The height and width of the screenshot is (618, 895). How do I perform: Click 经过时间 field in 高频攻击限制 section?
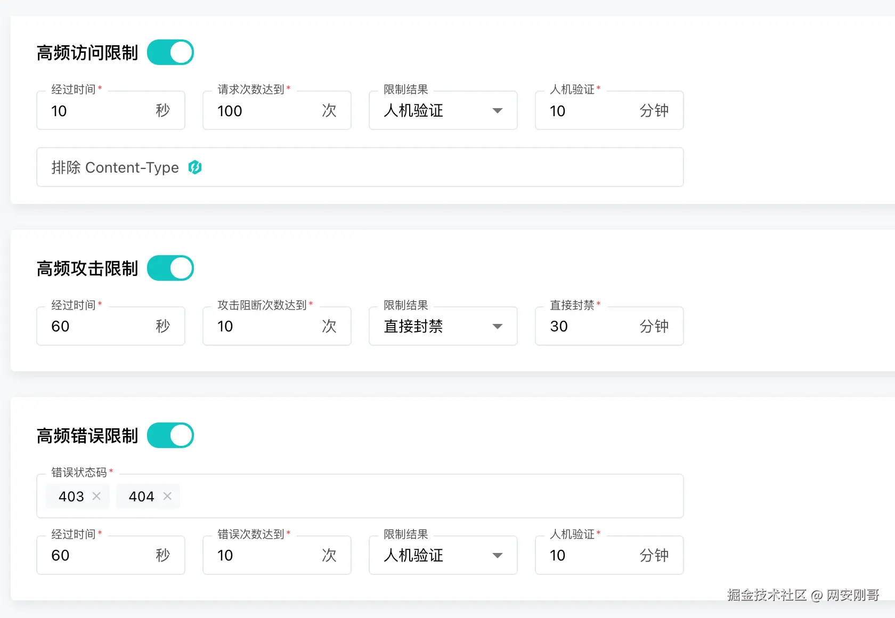pos(101,326)
